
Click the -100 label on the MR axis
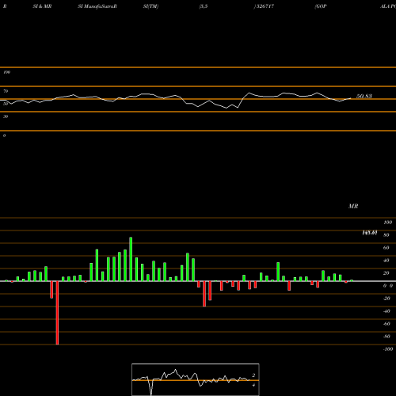387,349
